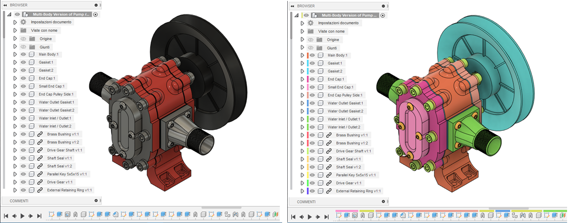
Task: Step back one timeline feature under the colored pump
Action: coord(301,217)
